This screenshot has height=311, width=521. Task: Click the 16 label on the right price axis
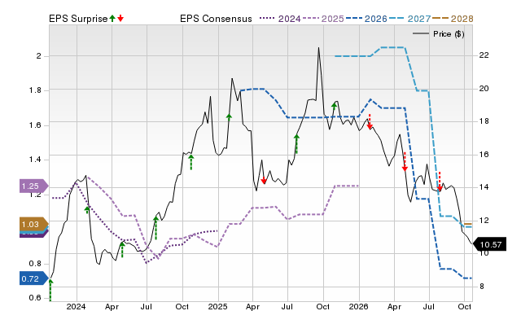(484, 155)
